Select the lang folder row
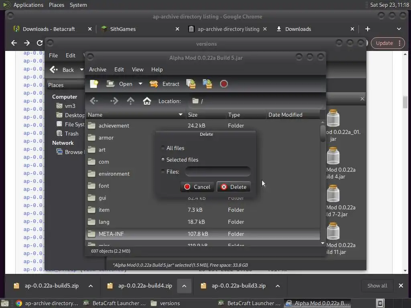Screen dimensions: 411x308 203,222
